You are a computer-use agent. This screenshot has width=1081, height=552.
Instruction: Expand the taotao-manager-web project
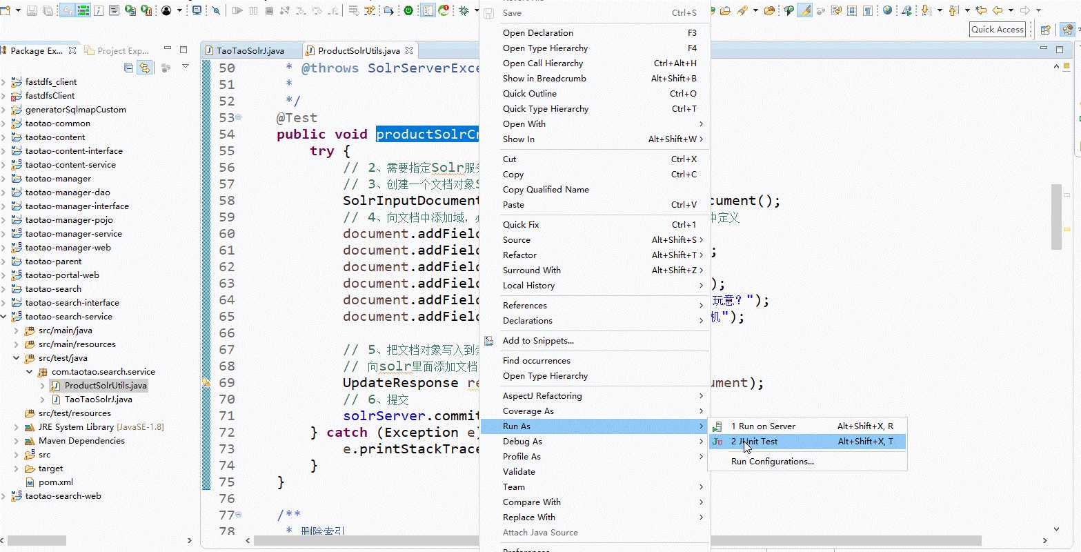pyautogui.click(x=3, y=247)
